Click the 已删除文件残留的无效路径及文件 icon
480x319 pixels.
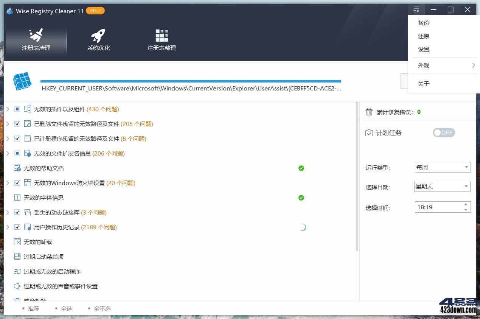28,124
